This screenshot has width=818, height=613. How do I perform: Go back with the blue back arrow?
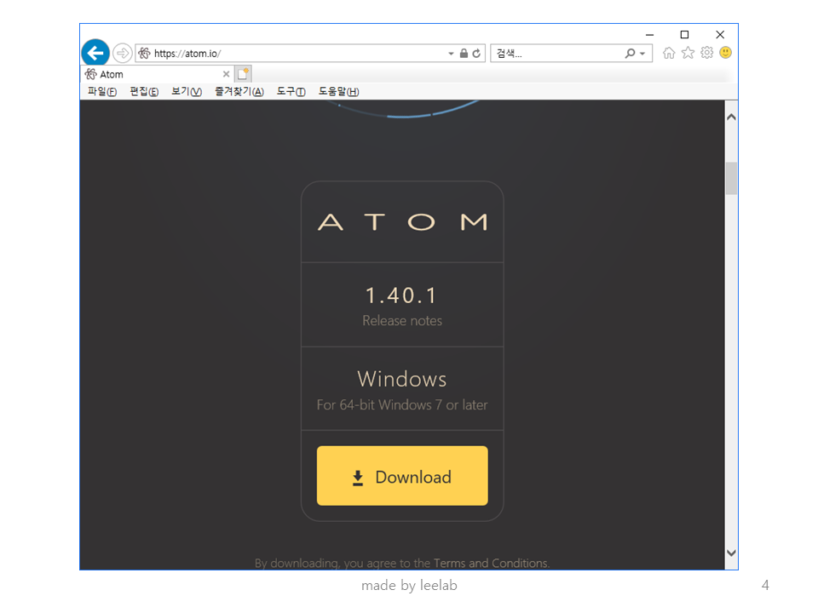coord(95,53)
